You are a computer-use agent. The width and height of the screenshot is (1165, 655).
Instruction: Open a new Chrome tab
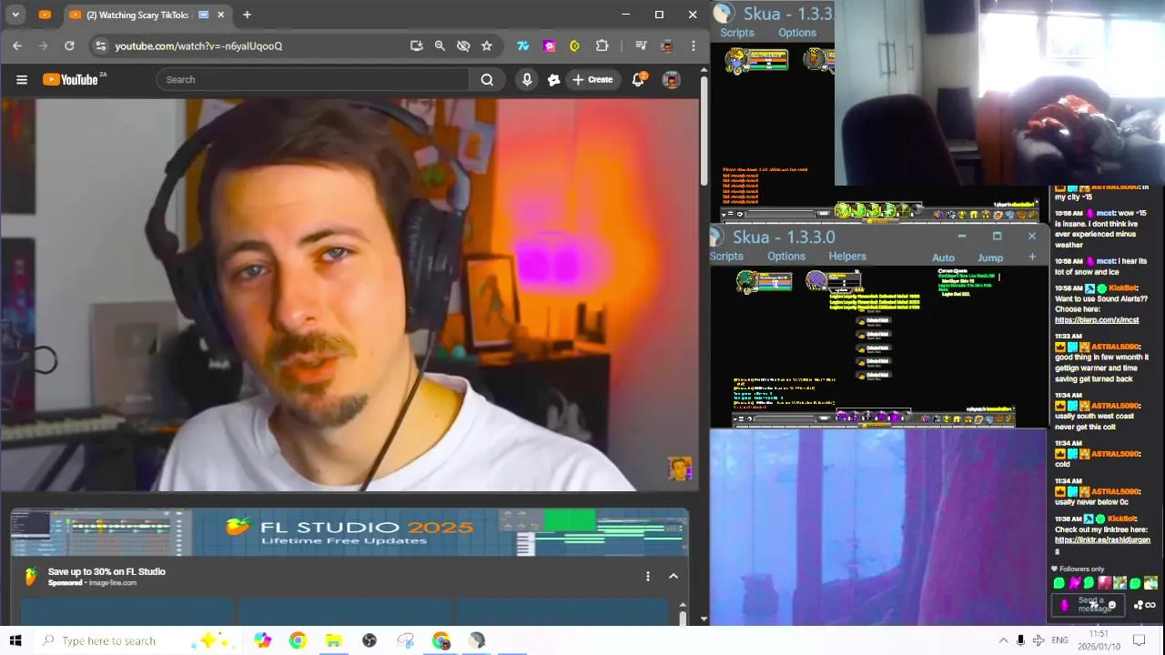pyautogui.click(x=247, y=15)
